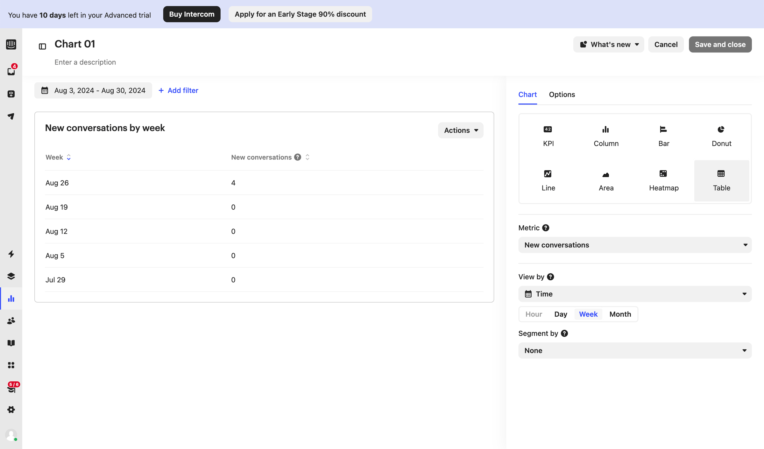
Task: Open the Outbound paper plane icon
Action: point(11,116)
